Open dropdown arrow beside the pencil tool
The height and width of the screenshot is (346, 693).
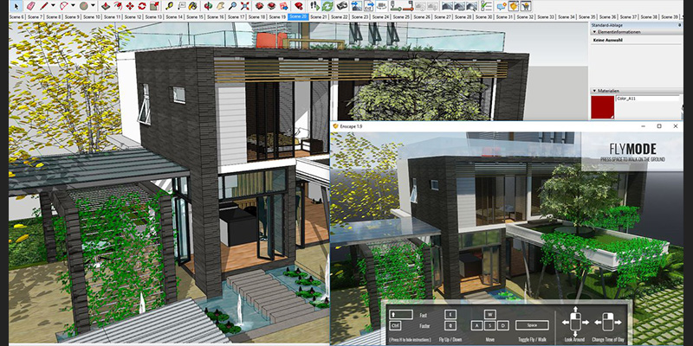(53, 6)
